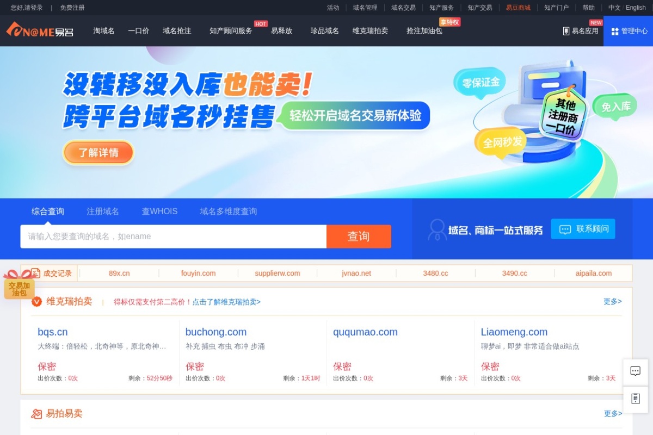Open the bqs.cn auction listing
This screenshot has width=653, height=435.
(x=53, y=332)
